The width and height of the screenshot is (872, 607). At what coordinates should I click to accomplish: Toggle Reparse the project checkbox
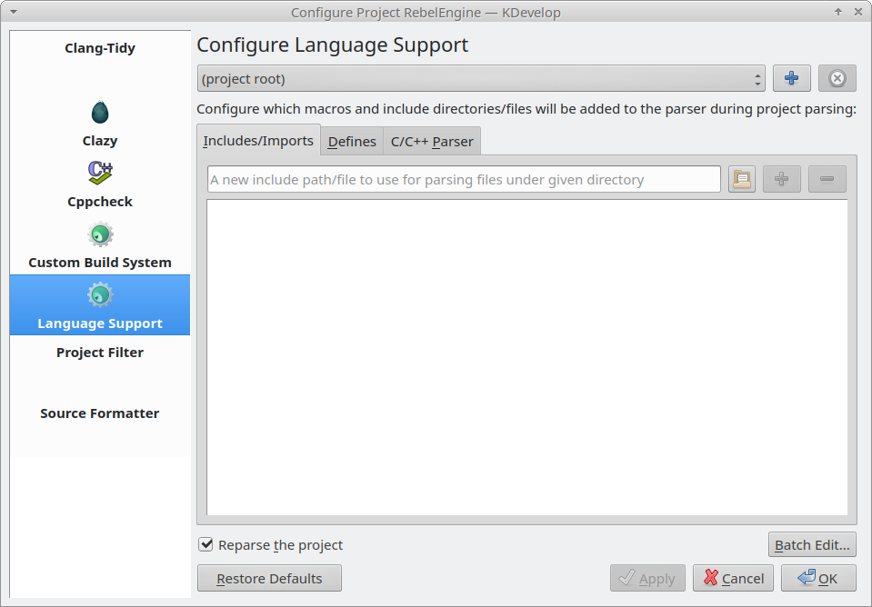point(205,544)
